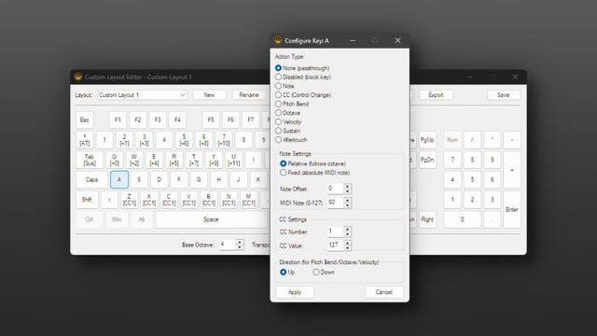Select the F1 key in the layout
The image size is (597, 336).
click(118, 120)
